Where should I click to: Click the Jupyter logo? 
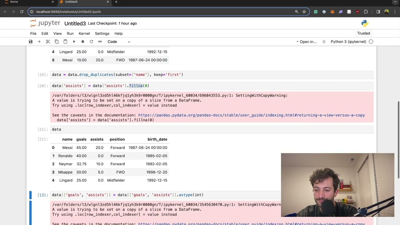pos(45,23)
